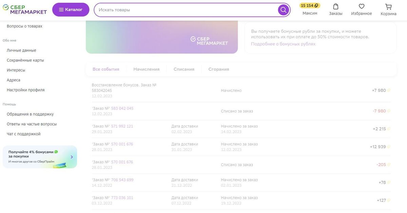Click delivery date 02.02.2023
This screenshot has height=213, width=407.
coord(182,132)
